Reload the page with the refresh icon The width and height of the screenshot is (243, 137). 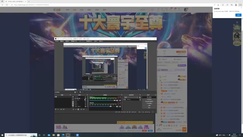coord(7,5)
